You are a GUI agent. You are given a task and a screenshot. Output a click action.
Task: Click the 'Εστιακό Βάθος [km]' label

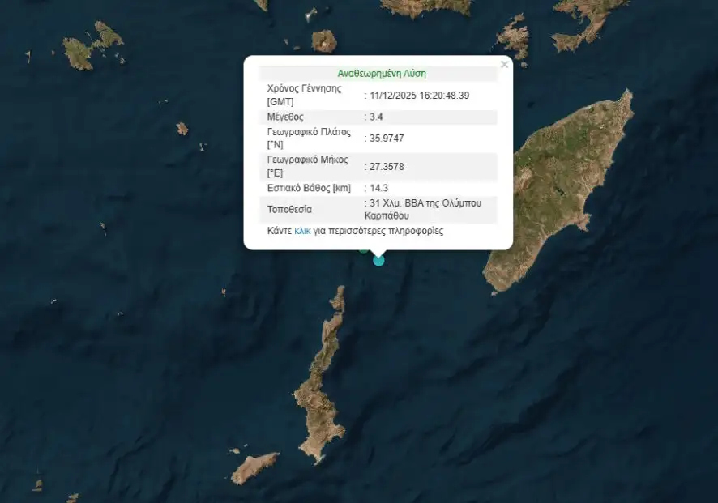[x=309, y=188]
